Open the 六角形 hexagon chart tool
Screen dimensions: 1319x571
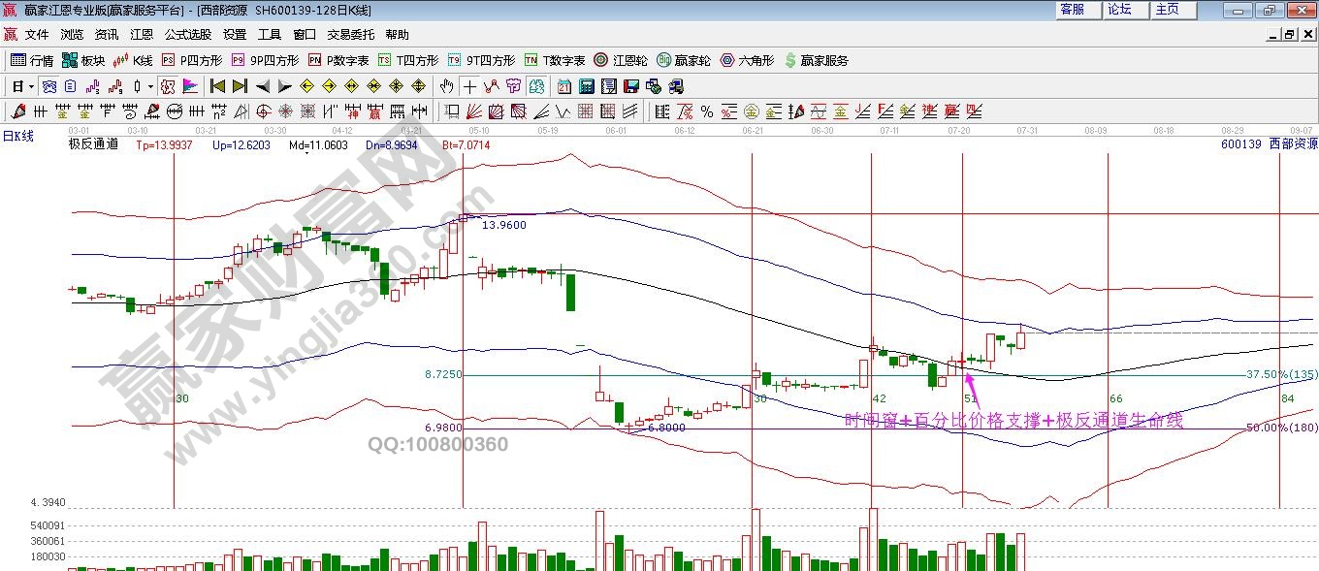tap(747, 60)
